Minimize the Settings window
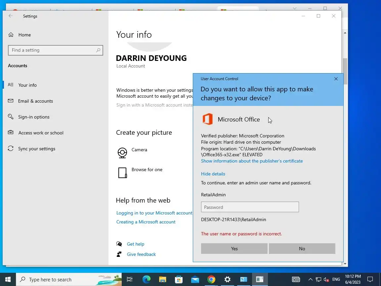Screen dimensions: 381x286 [303, 16]
